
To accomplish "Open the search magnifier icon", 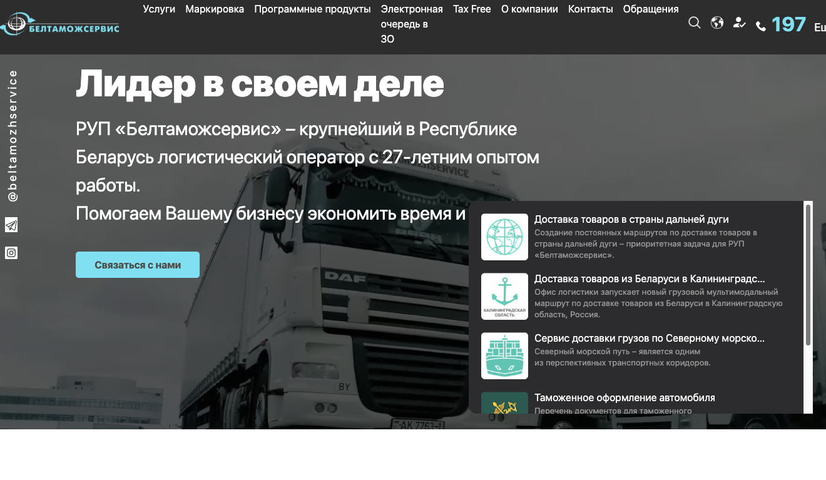I will [x=694, y=23].
